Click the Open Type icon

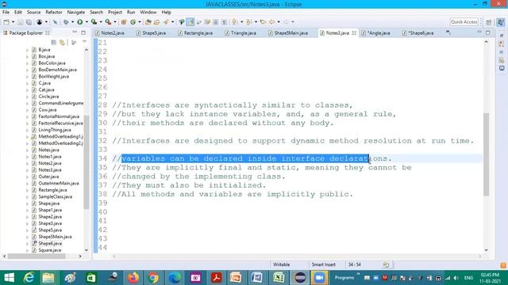tap(148, 22)
